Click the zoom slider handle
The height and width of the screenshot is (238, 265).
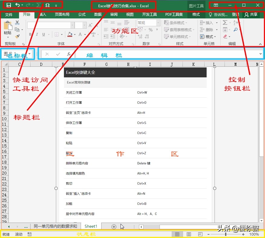click(226, 234)
